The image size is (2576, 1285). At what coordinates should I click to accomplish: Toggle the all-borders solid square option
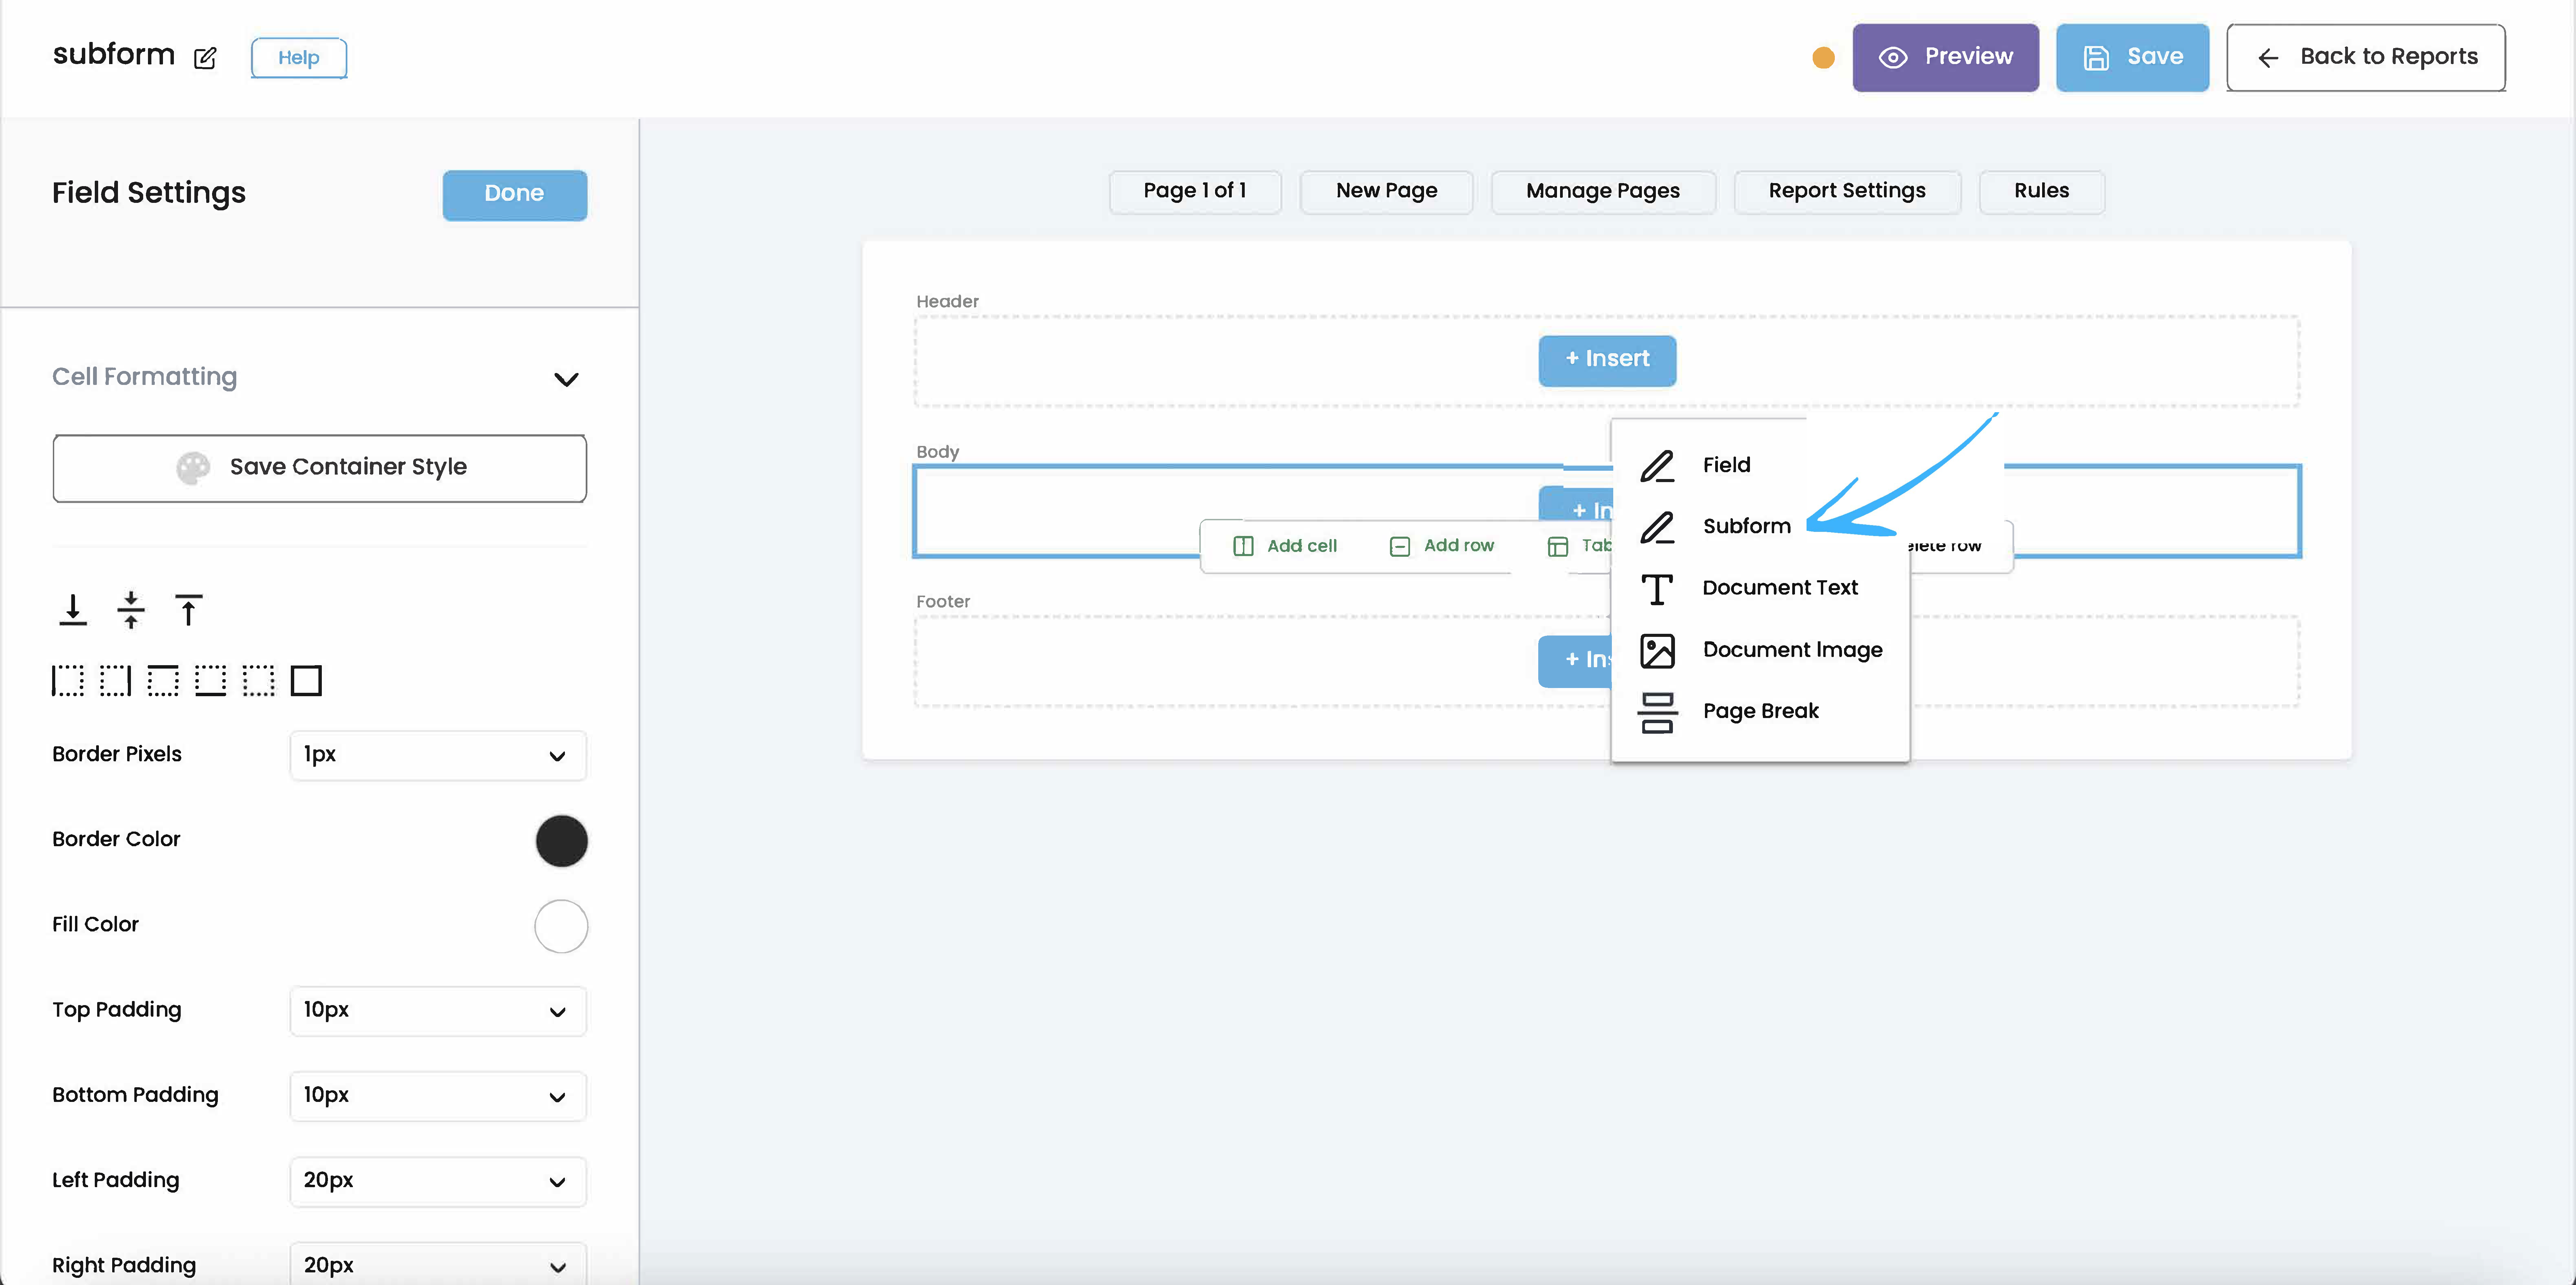(x=306, y=681)
